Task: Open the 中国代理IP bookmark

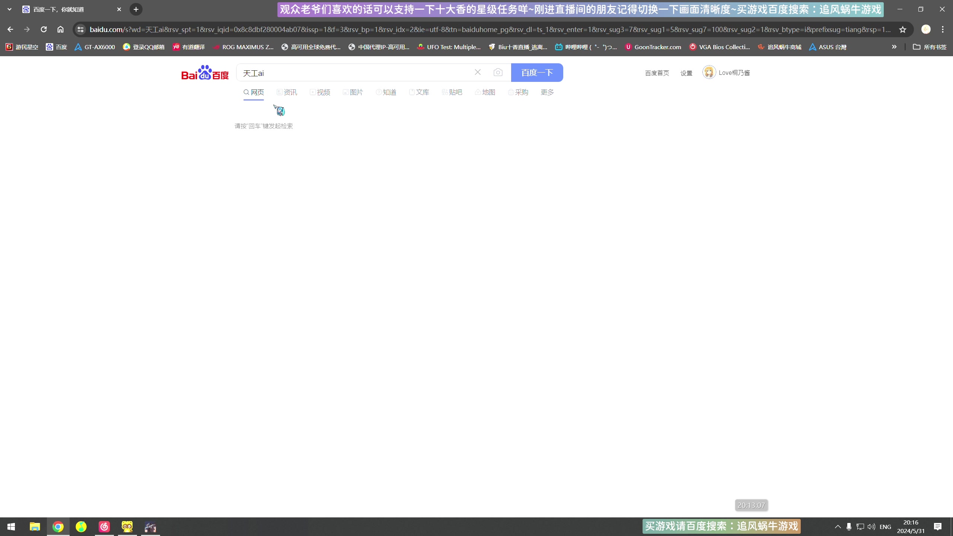Action: tap(379, 47)
